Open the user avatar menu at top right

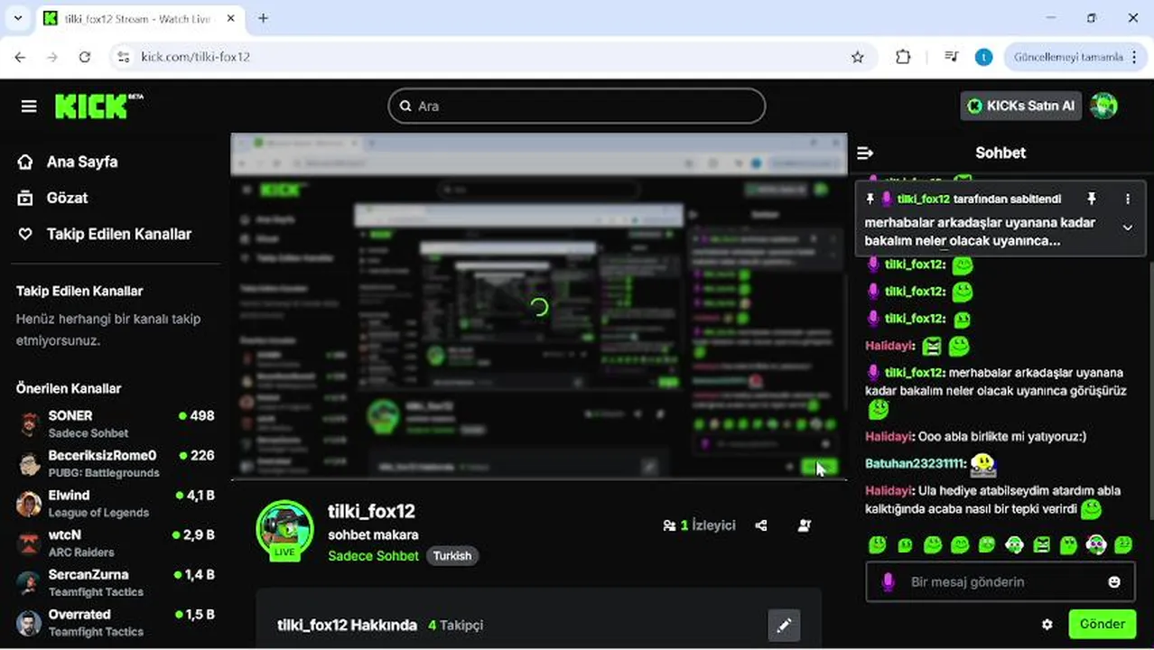tap(1103, 106)
